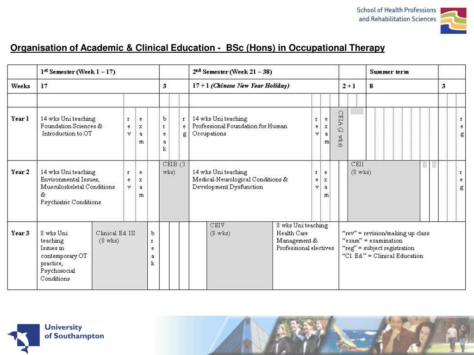Click the legend line '"rev" = revision/making up class'

(x=386, y=233)
